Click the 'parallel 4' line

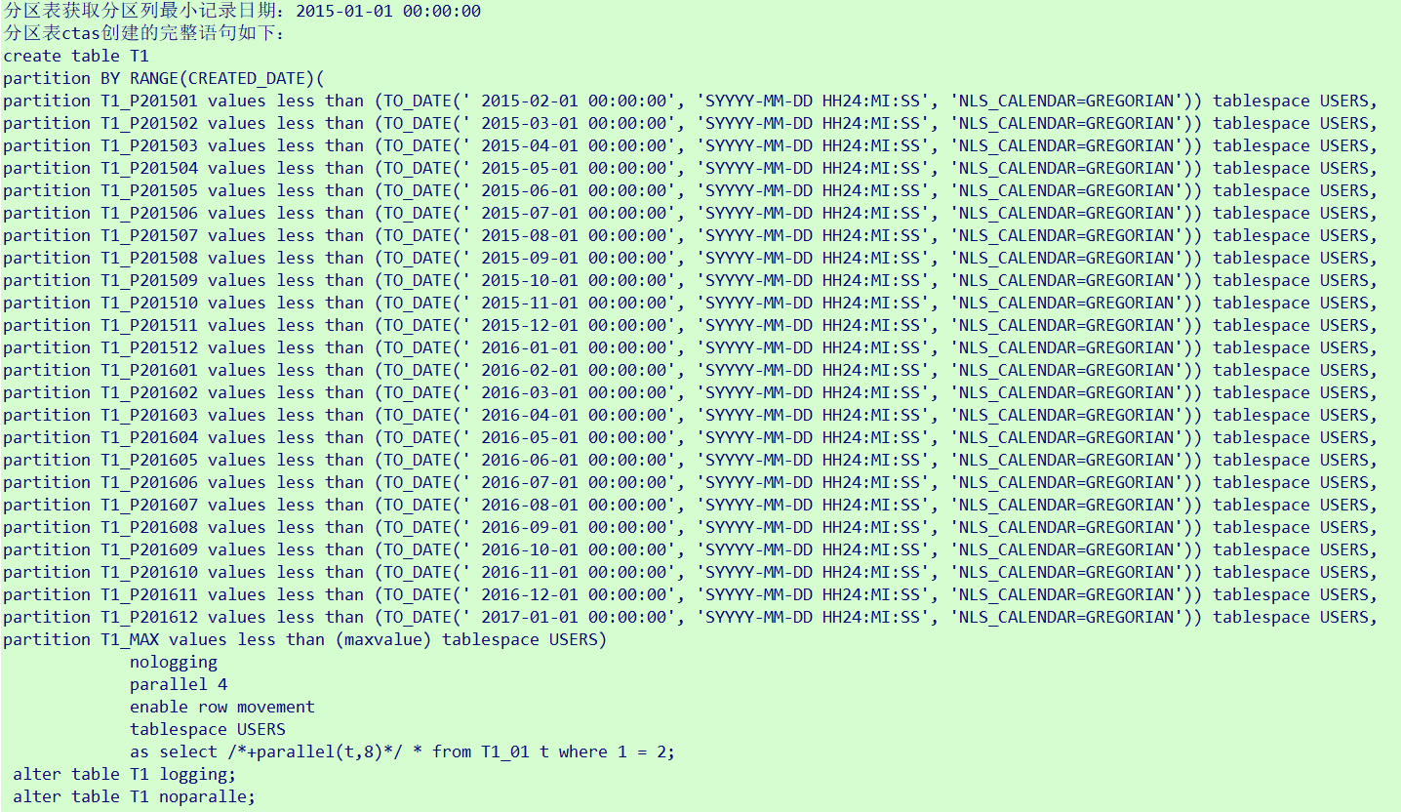coord(179,684)
